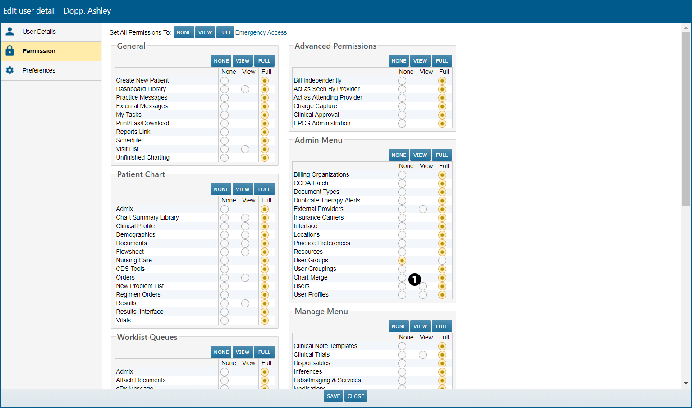Open the Preferences tab
This screenshot has width=692, height=408.
click(x=39, y=70)
